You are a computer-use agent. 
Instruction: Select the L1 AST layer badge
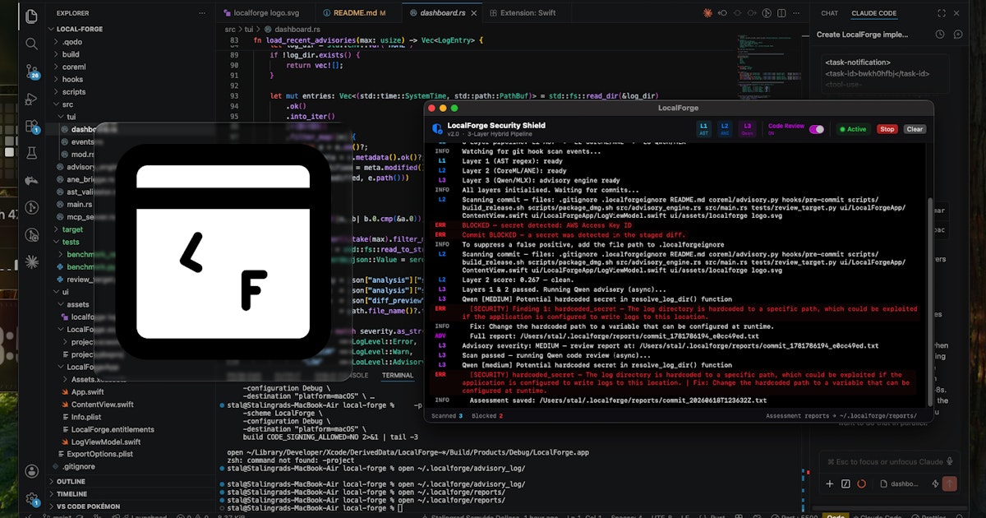(x=704, y=128)
